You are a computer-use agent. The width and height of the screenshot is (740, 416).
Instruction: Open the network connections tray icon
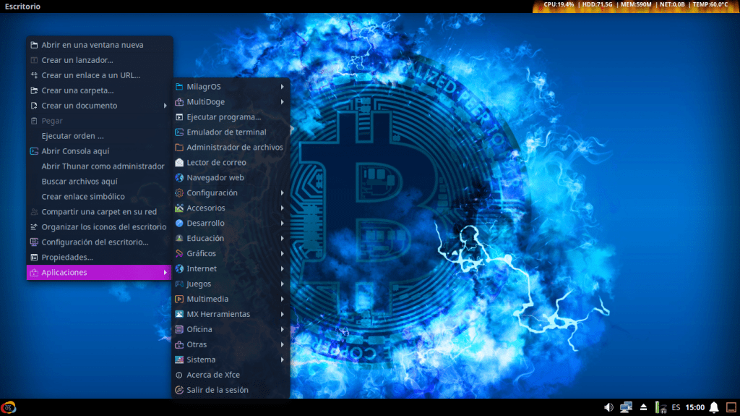(626, 407)
